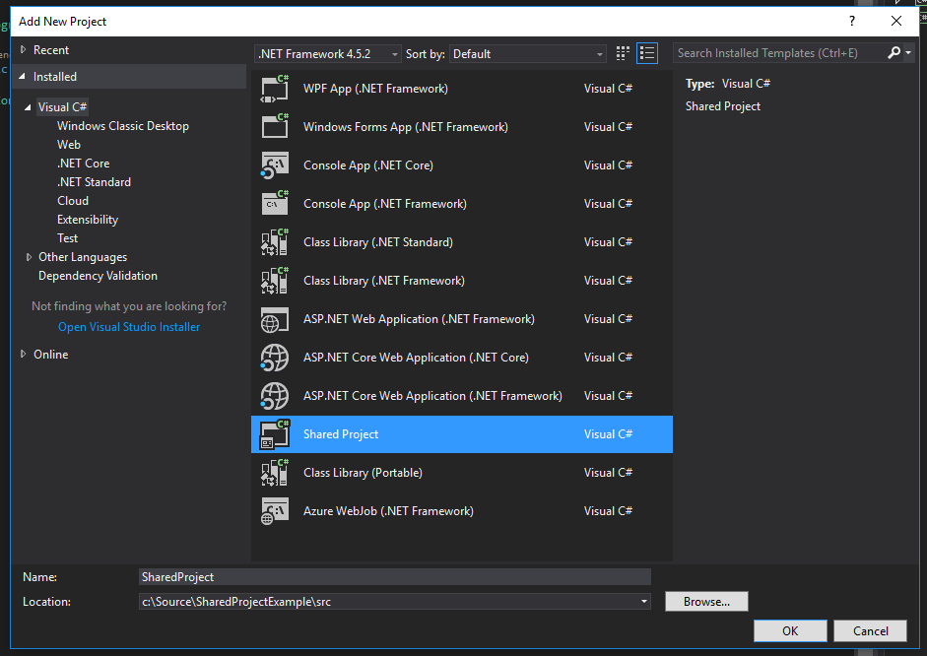
Task: Choose Class Library (.NET Framework) template name
Action: (x=384, y=281)
